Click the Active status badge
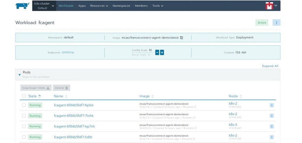302x143 pixels. coord(262,23)
